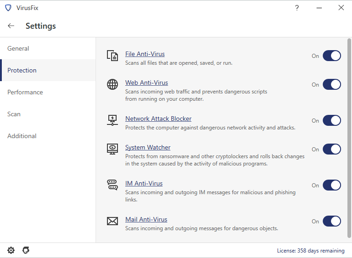Click the support headset icon at bottom

coord(26,250)
